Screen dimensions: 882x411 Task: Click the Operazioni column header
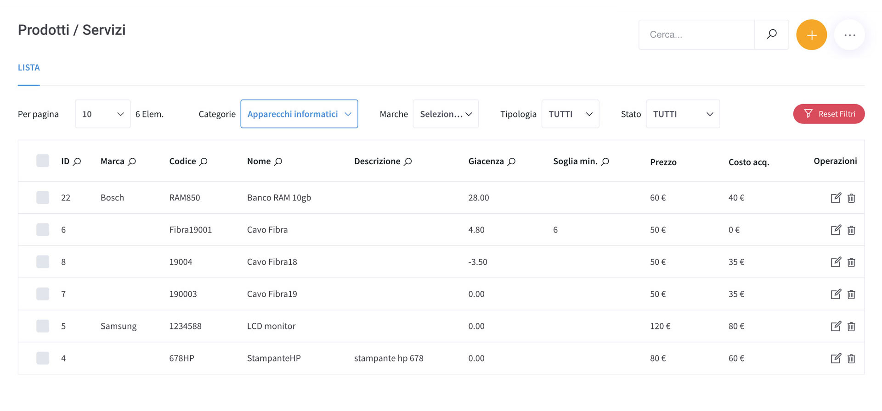835,161
